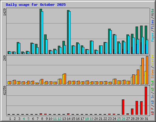Click day 1 on the x-axis
The width and height of the screenshot is (156, 122).
click(x=10, y=119)
